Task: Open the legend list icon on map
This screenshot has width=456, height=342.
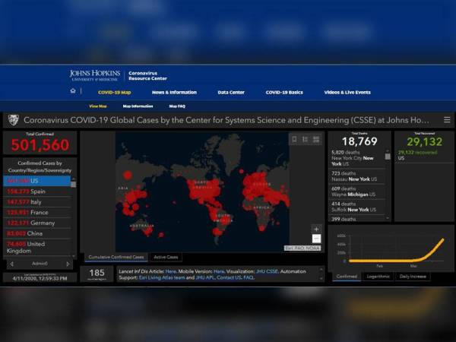Action: coord(305,139)
